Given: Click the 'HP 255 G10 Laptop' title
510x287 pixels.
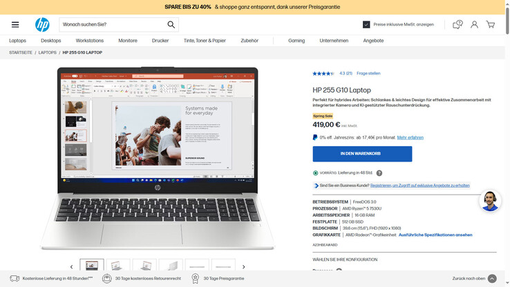Looking at the screenshot, I should (341, 90).
